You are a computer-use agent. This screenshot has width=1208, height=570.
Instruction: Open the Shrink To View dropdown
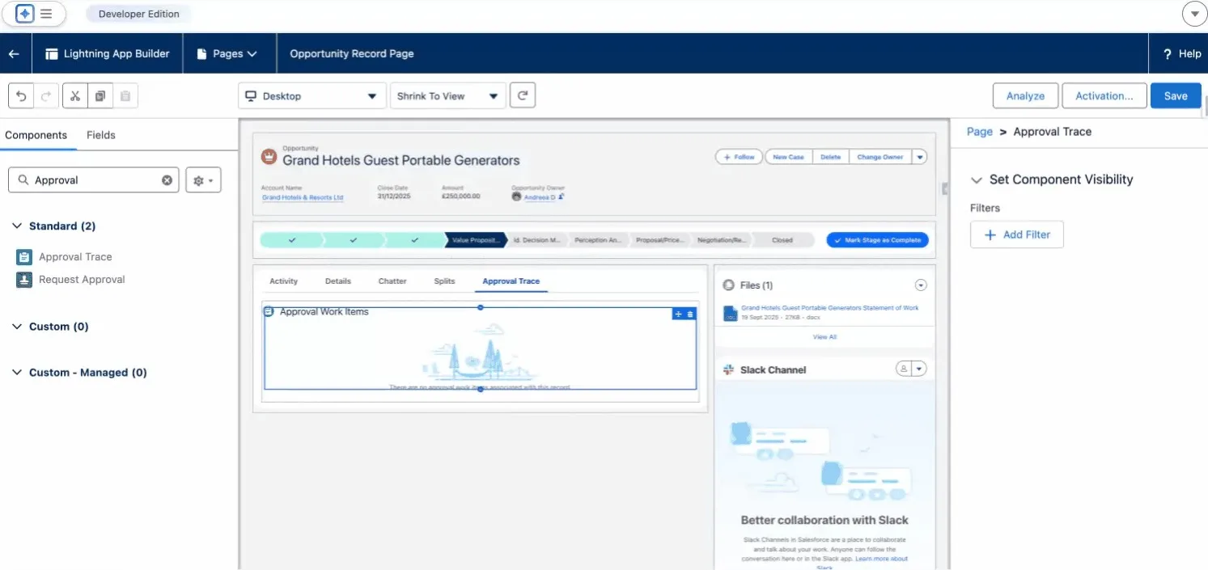(447, 95)
